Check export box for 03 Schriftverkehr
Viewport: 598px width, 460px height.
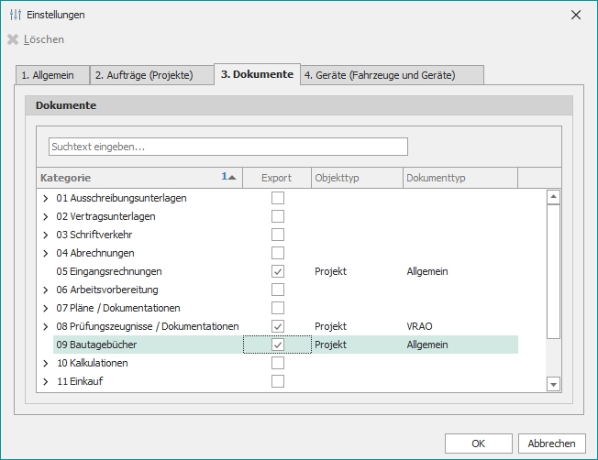(x=278, y=235)
